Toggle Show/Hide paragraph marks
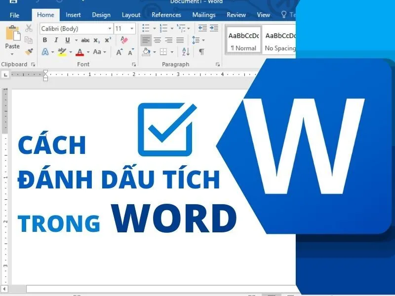Viewport: 395px width, 296px height. click(201, 52)
